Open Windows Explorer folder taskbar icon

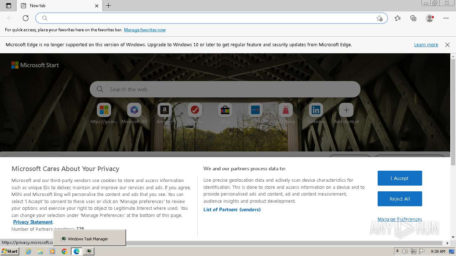pos(40,251)
